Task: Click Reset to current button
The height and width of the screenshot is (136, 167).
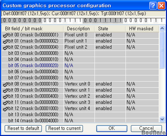Action: click(x=64, y=128)
